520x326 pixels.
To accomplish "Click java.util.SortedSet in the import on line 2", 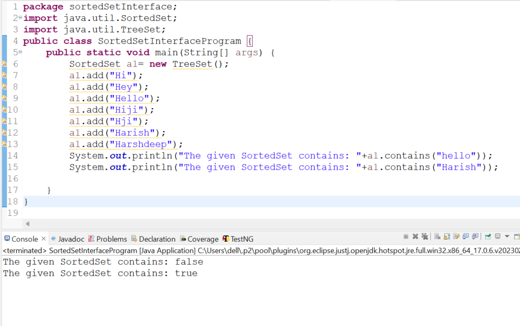I will point(118,18).
